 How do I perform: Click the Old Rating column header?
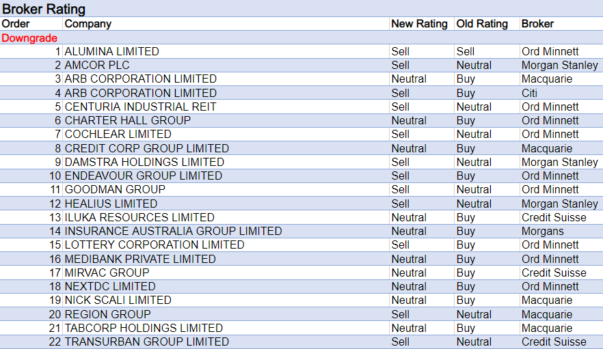(x=482, y=24)
